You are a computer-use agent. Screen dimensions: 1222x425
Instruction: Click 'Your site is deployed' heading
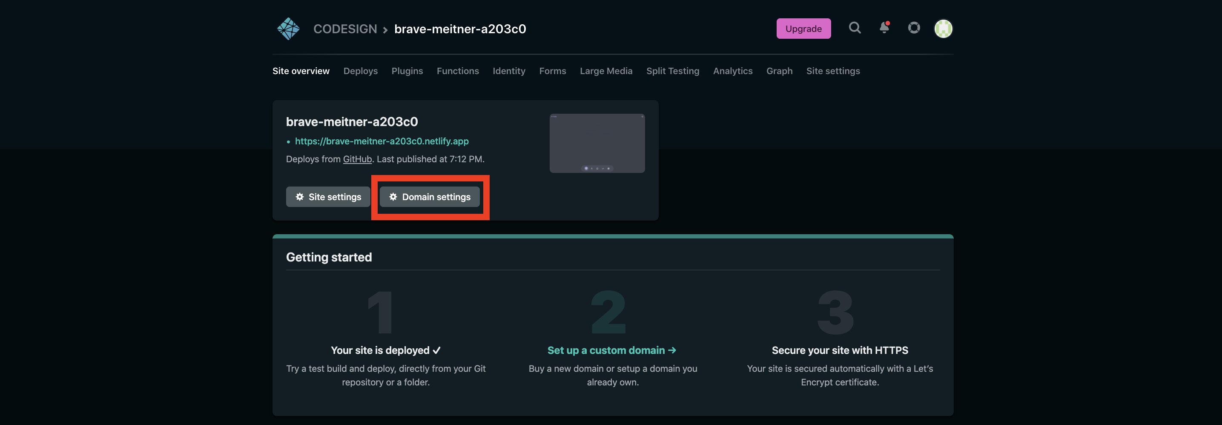coord(385,350)
